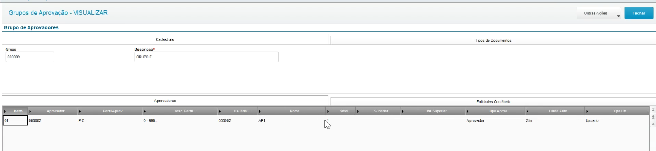The width and height of the screenshot is (656, 151).
Task: Click Nome cell AP1
Action: pos(292,121)
